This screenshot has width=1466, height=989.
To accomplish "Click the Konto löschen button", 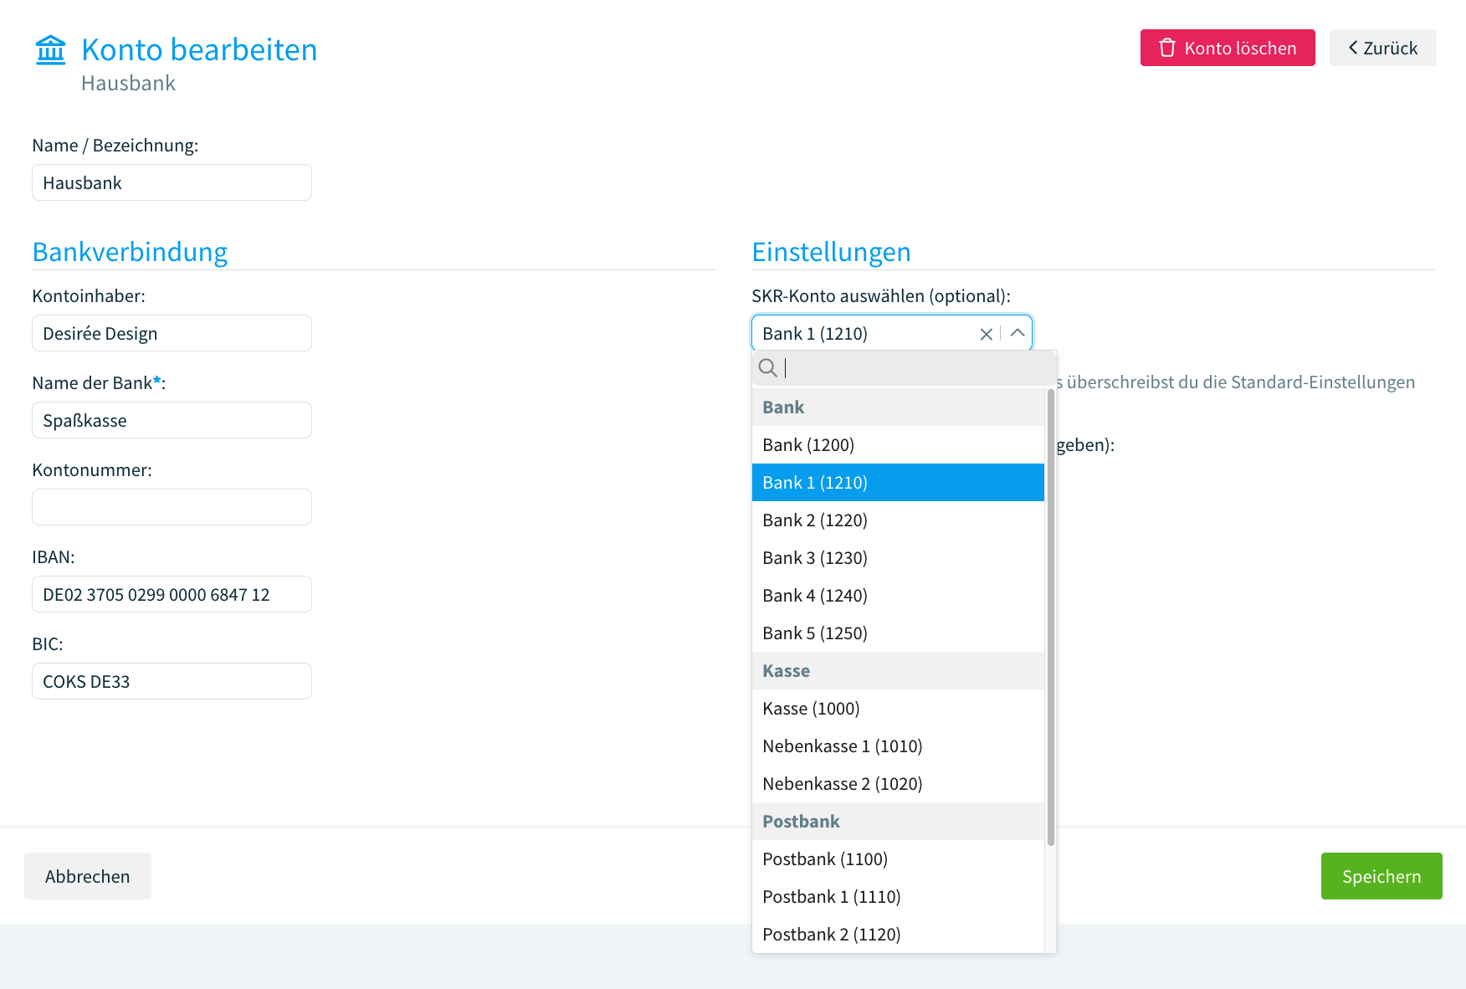I will click(x=1227, y=48).
